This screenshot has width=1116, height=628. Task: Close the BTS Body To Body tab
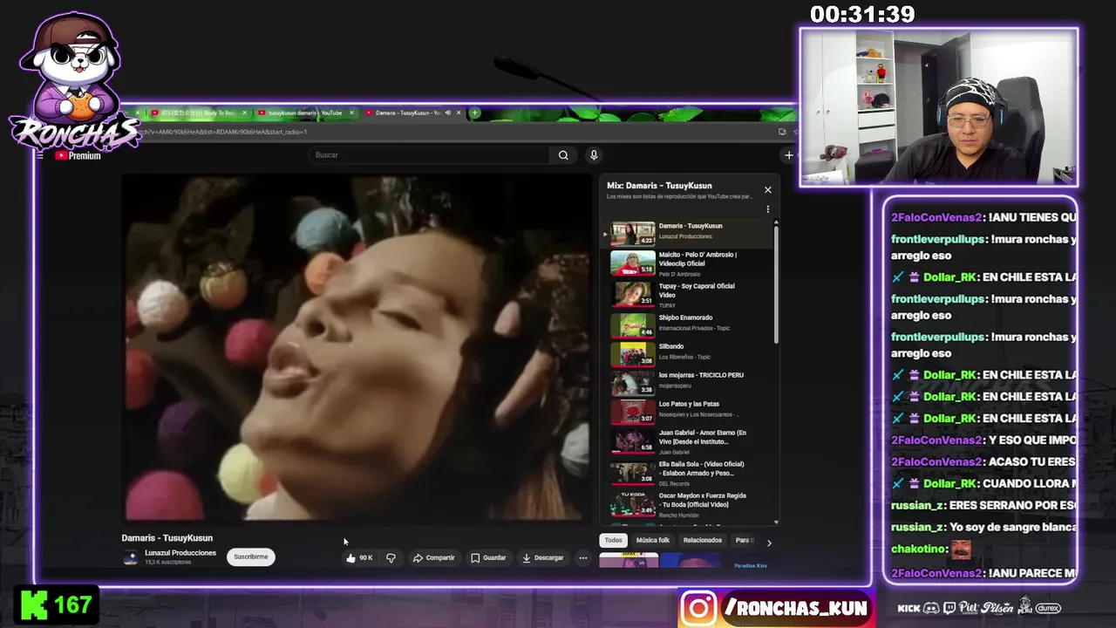point(244,113)
